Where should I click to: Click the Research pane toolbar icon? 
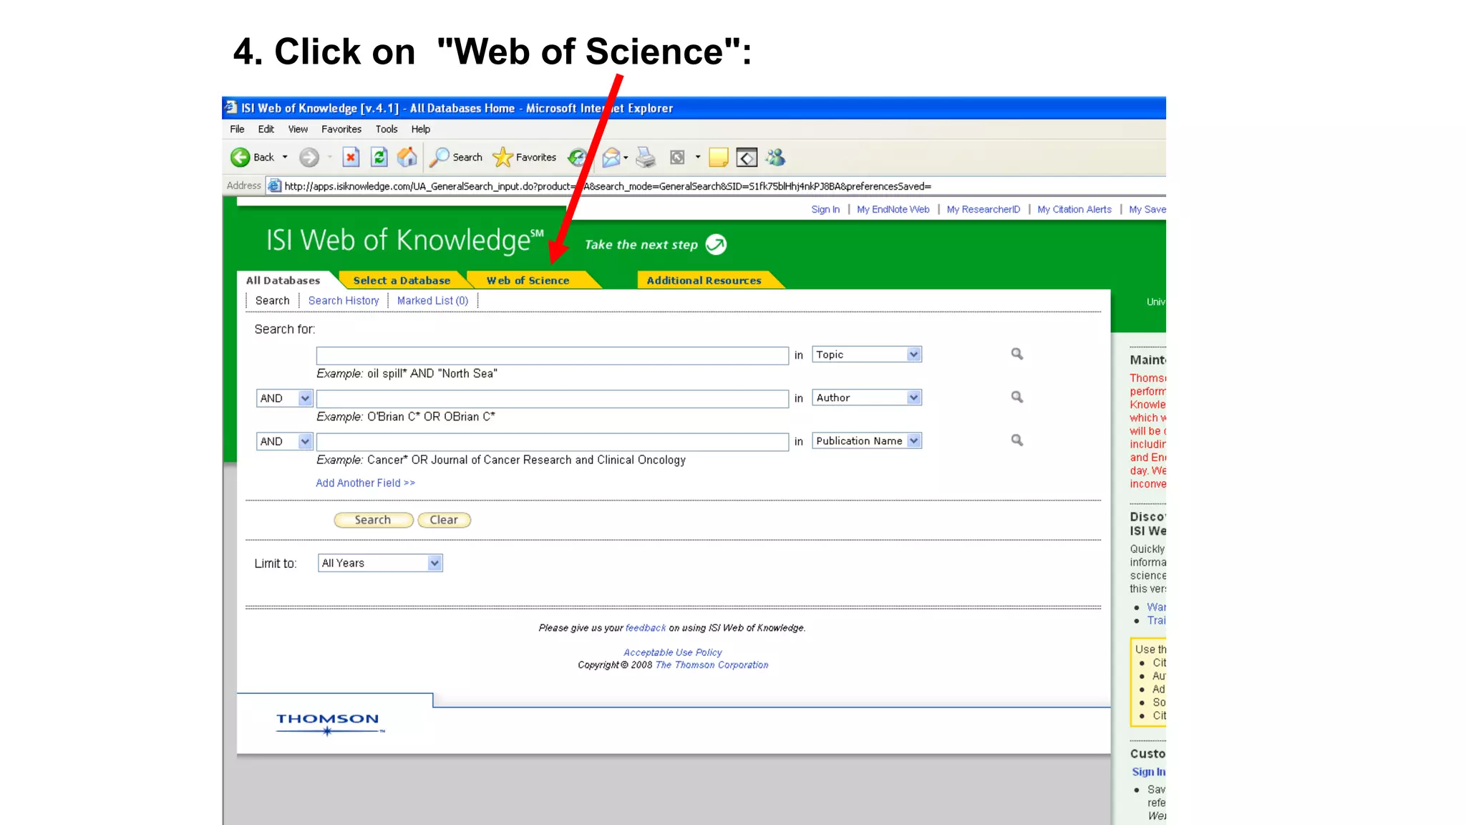747,158
